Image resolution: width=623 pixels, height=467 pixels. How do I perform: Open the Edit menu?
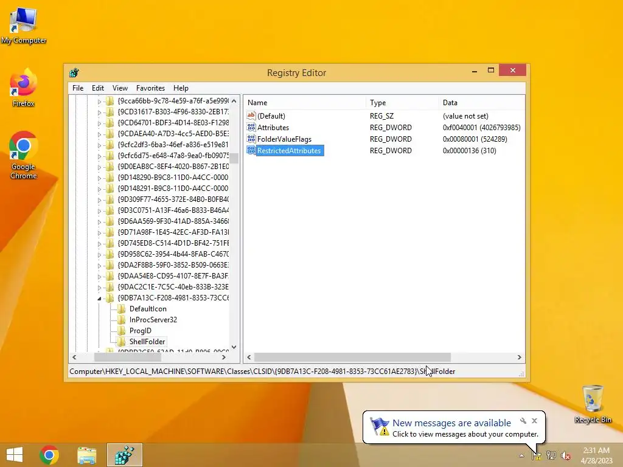[98, 88]
